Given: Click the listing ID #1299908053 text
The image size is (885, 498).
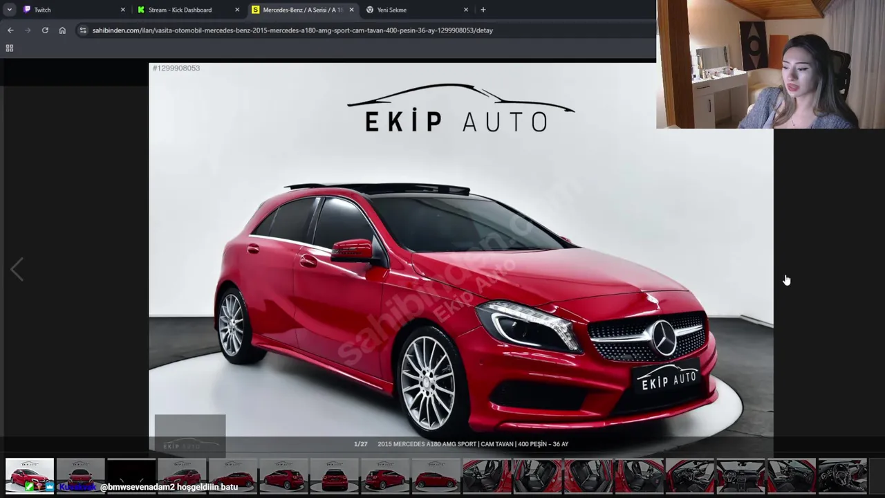Looking at the screenshot, I should click(176, 68).
